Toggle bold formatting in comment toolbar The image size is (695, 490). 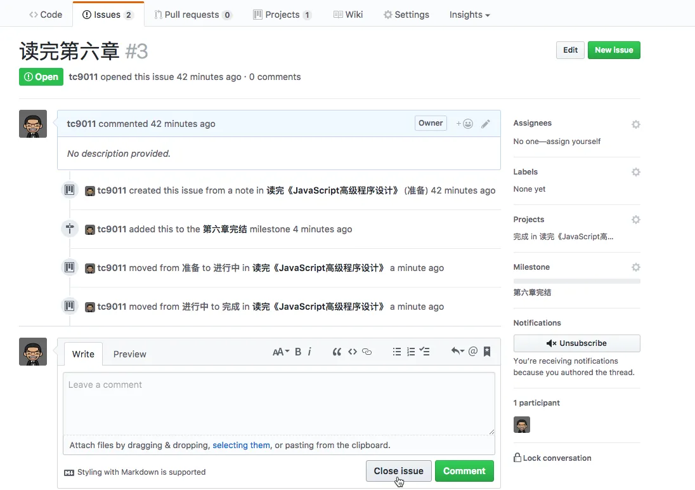[298, 352]
